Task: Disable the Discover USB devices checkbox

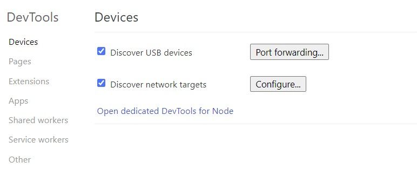Action: click(x=101, y=51)
